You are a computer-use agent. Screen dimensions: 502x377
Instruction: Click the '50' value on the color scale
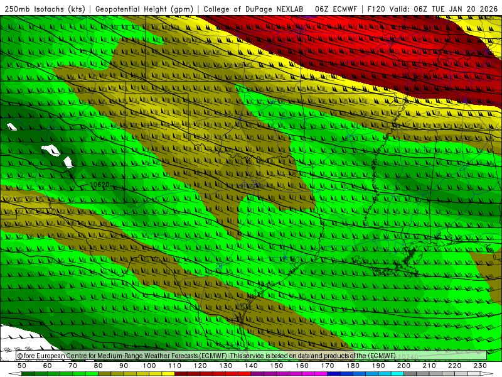pyautogui.click(x=22, y=366)
